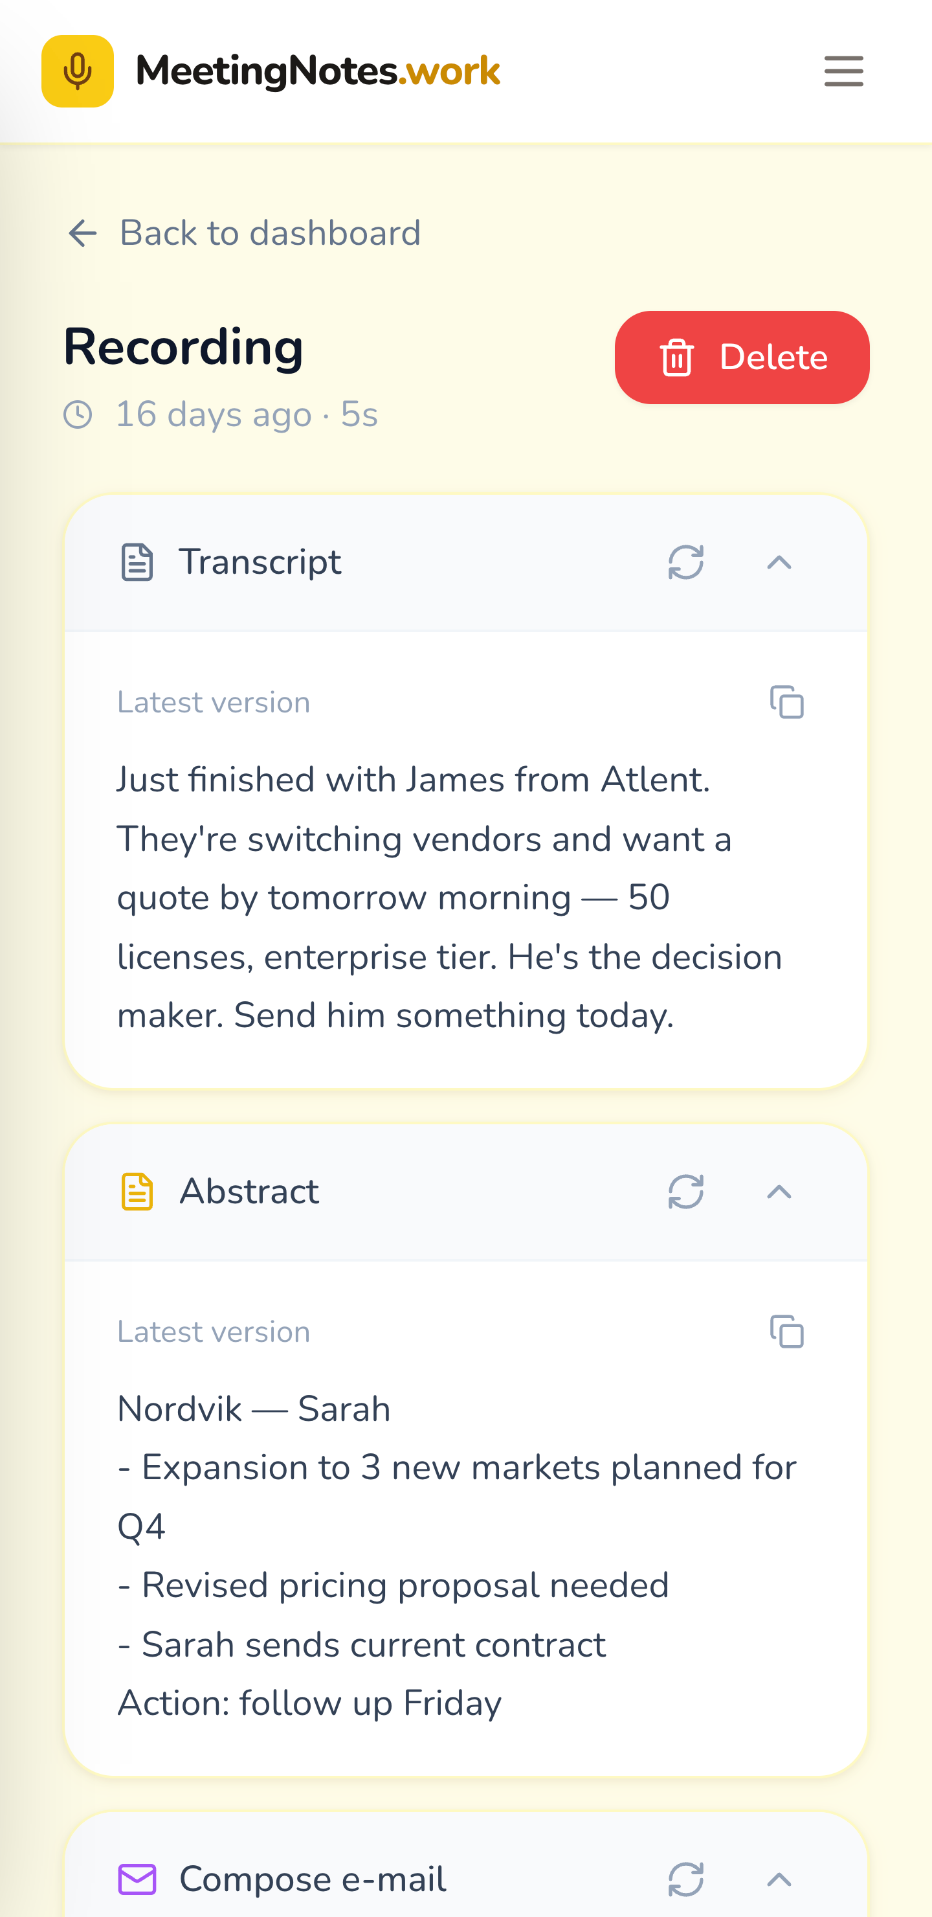Click the Recording page title
932x1917 pixels.
click(183, 345)
